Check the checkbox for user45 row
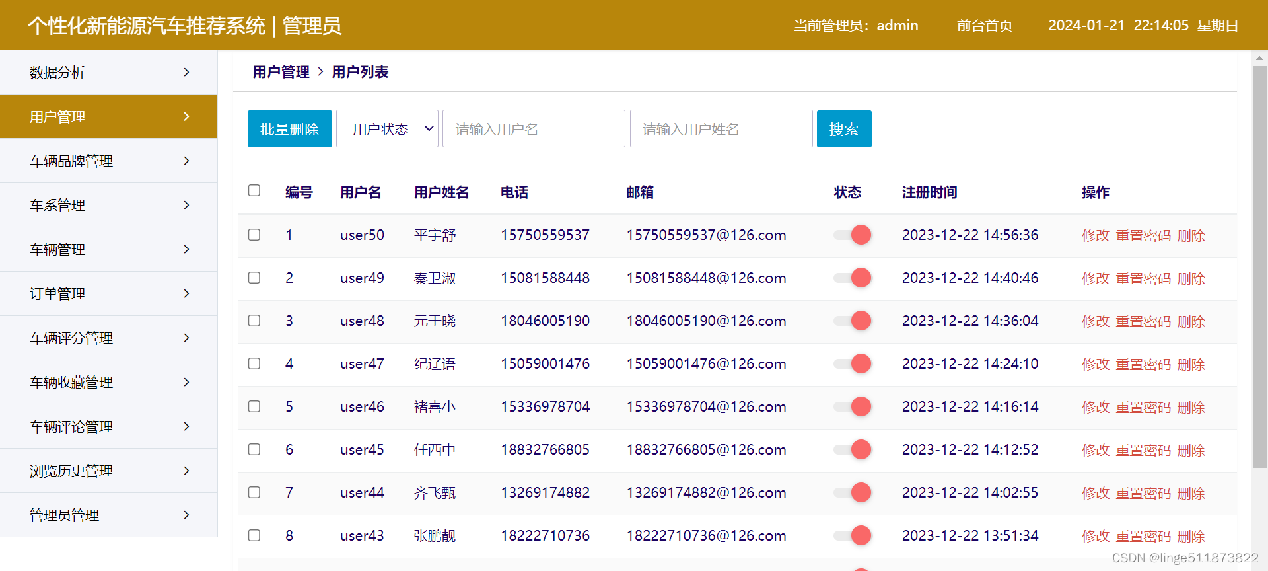1268x571 pixels. [254, 449]
